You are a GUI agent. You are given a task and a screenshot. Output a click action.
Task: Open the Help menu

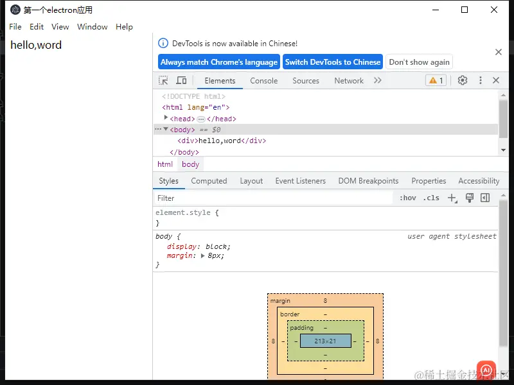coord(124,27)
